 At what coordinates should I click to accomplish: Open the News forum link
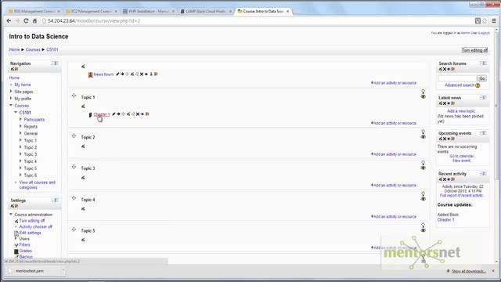103,74
